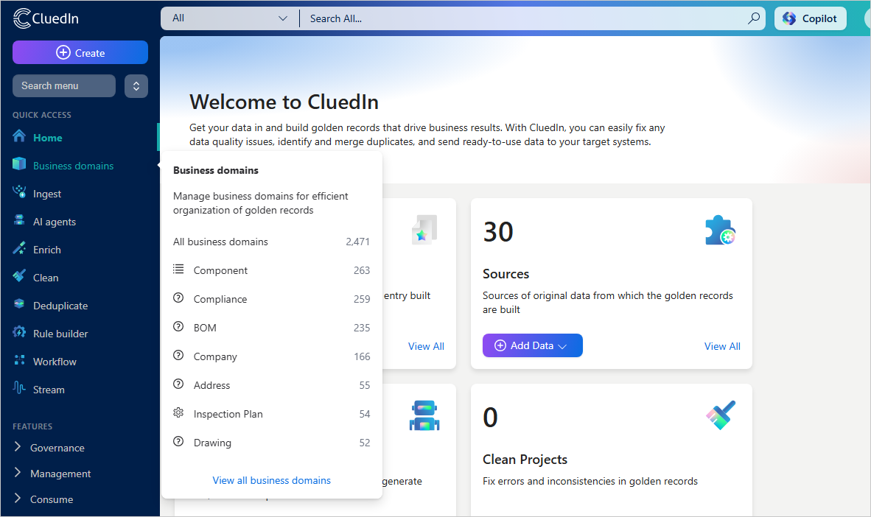Click the Compliance question-mark icon
Screen dimensions: 871x517
coord(178,298)
